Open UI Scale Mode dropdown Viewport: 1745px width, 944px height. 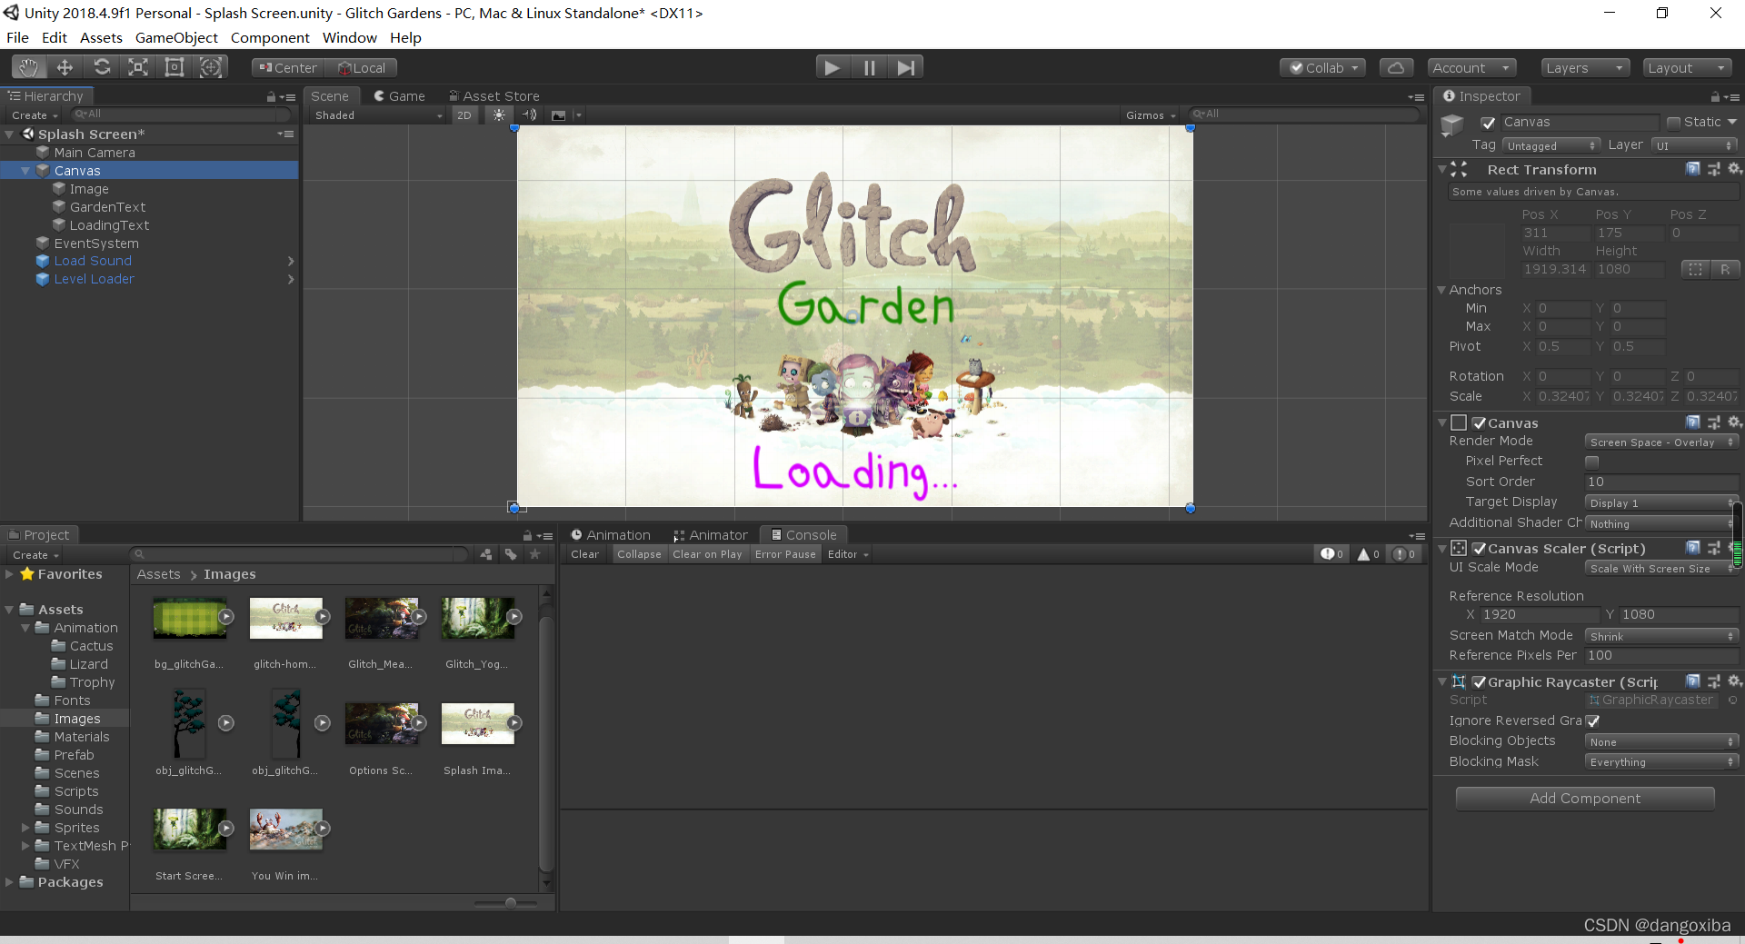pyautogui.click(x=1661, y=569)
